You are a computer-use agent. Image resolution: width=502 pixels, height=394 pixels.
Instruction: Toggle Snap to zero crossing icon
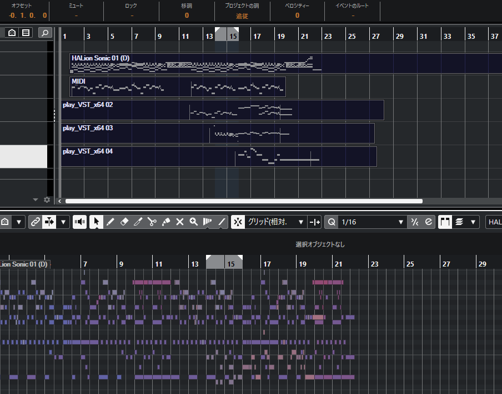pos(315,222)
